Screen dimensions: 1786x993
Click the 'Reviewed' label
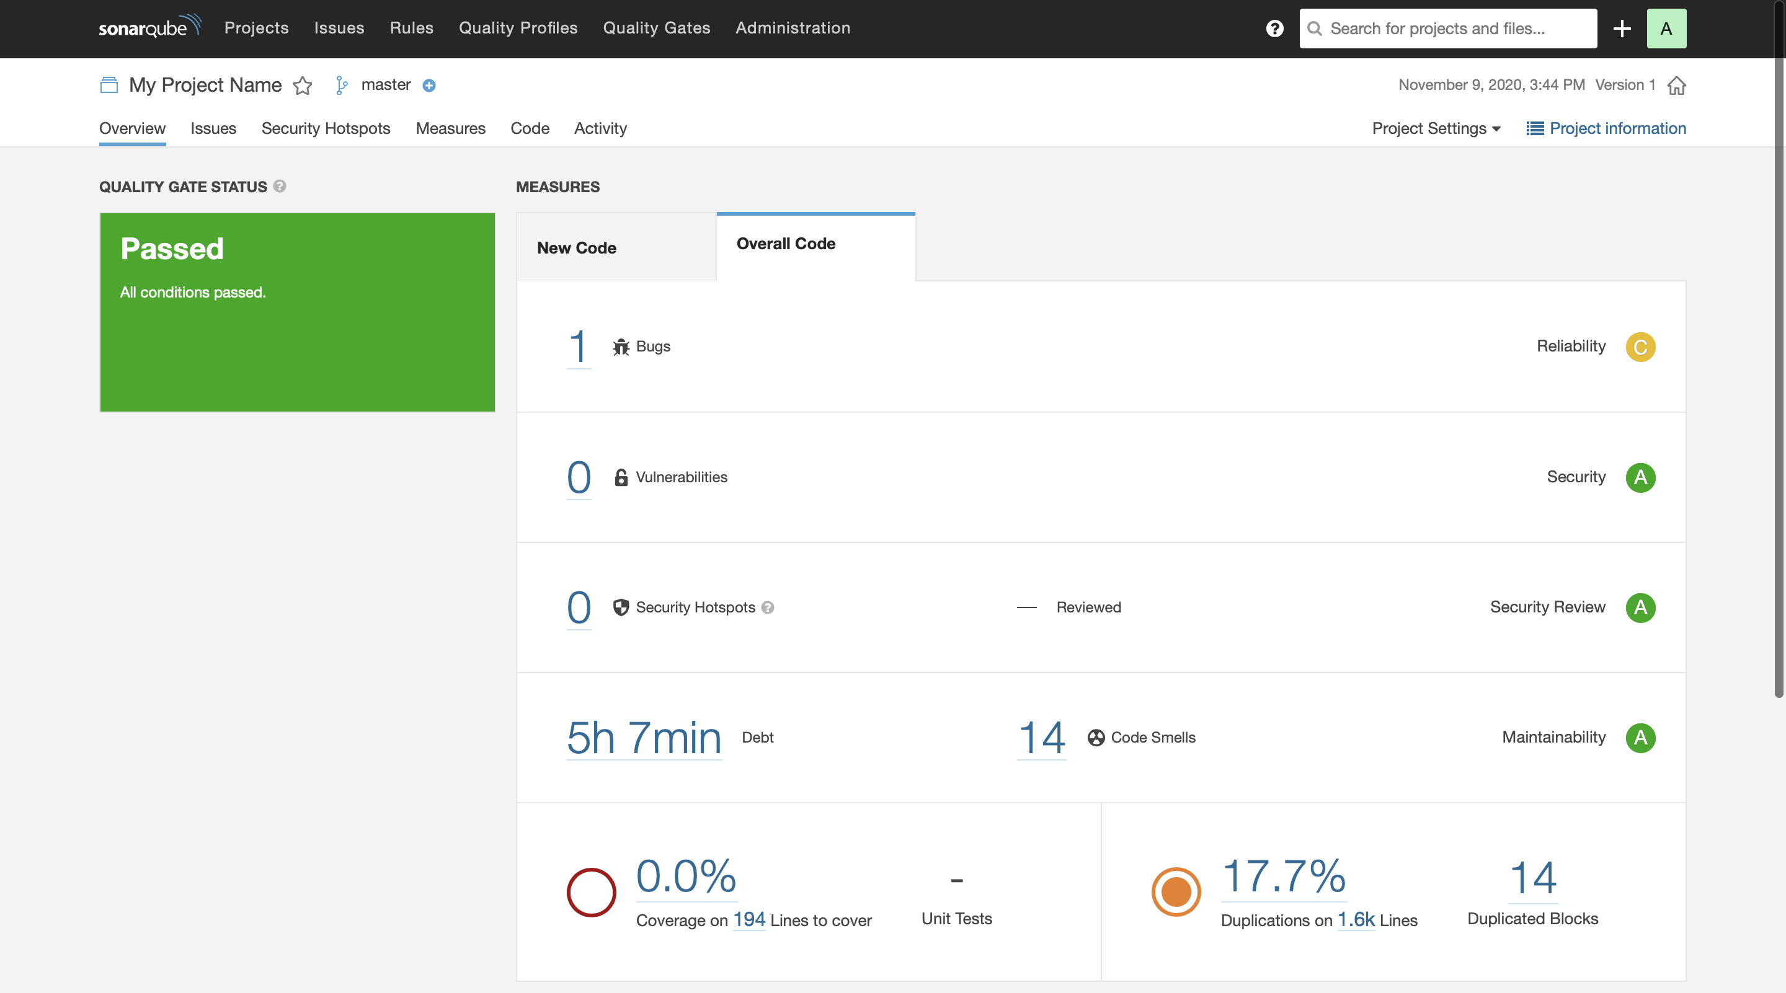click(x=1088, y=607)
